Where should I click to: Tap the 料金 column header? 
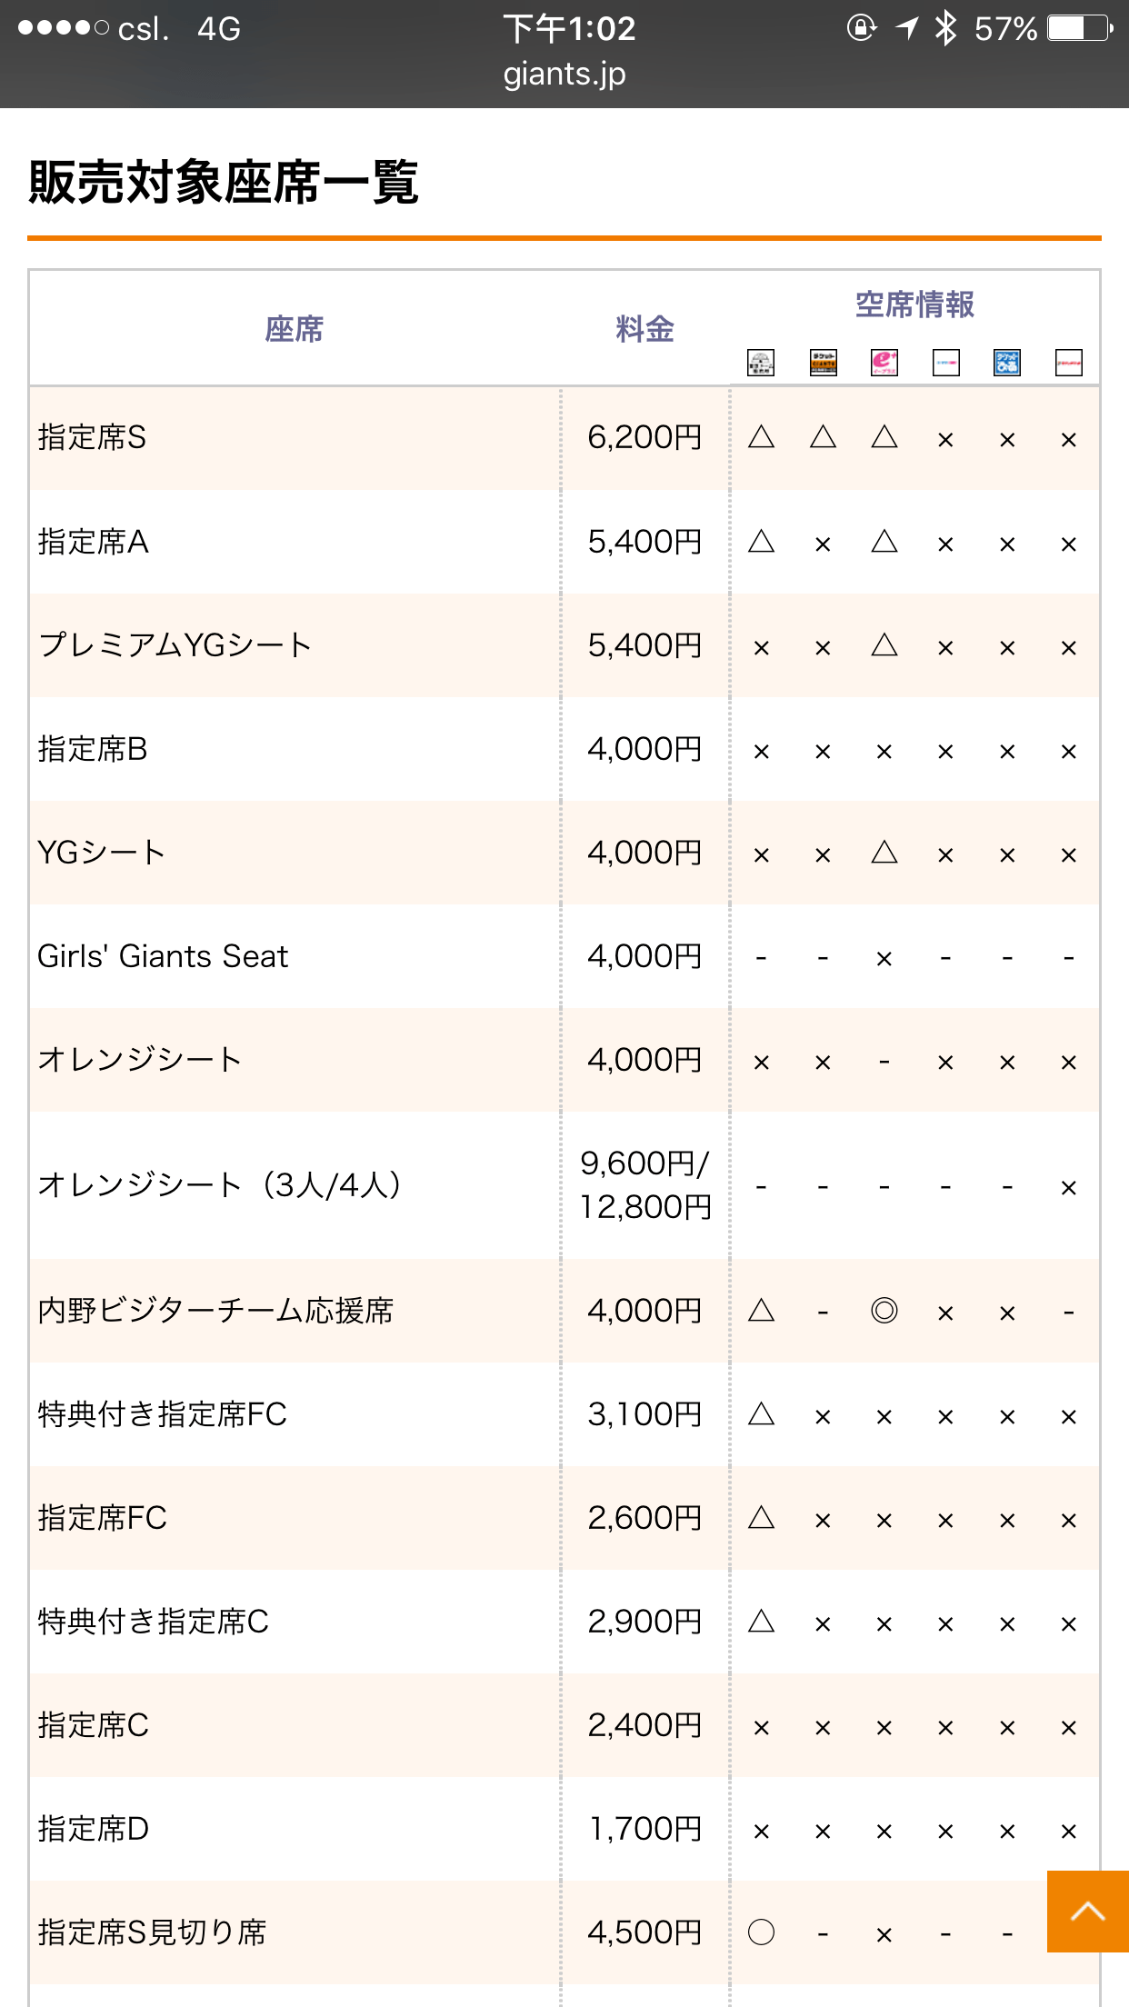pyautogui.click(x=644, y=329)
